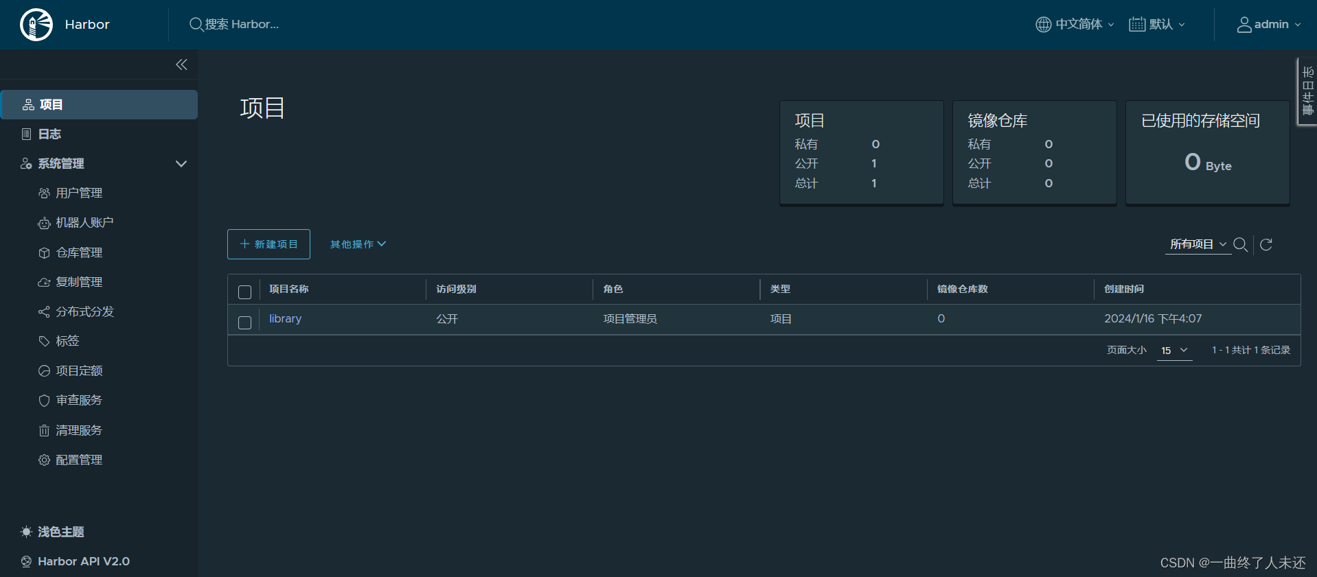This screenshot has height=577, width=1317.
Task: Sort by 角色 column header
Action: pos(613,290)
